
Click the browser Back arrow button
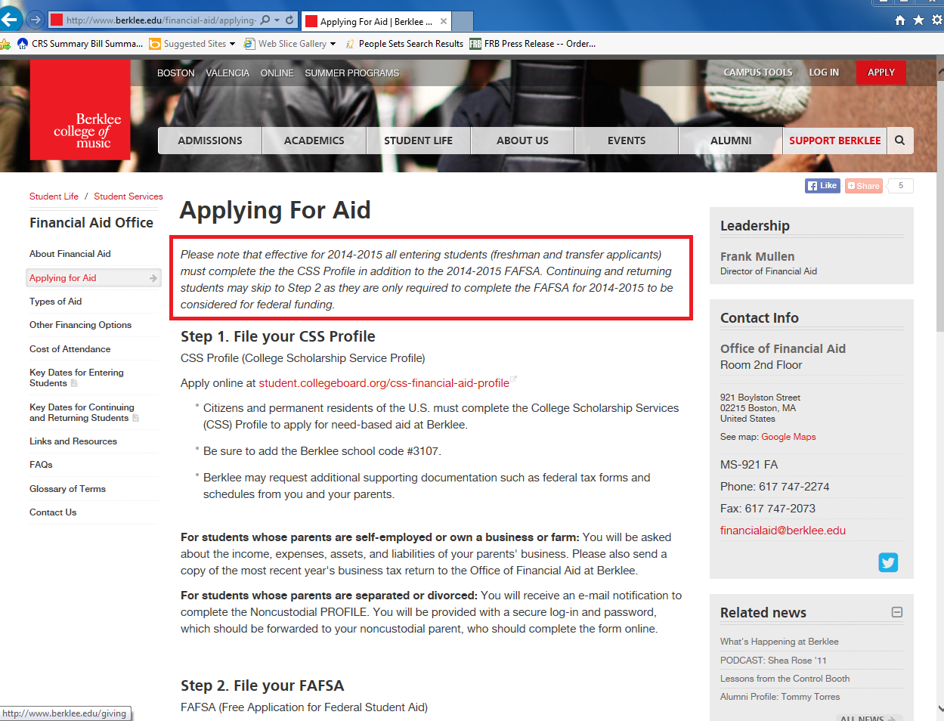coord(10,20)
